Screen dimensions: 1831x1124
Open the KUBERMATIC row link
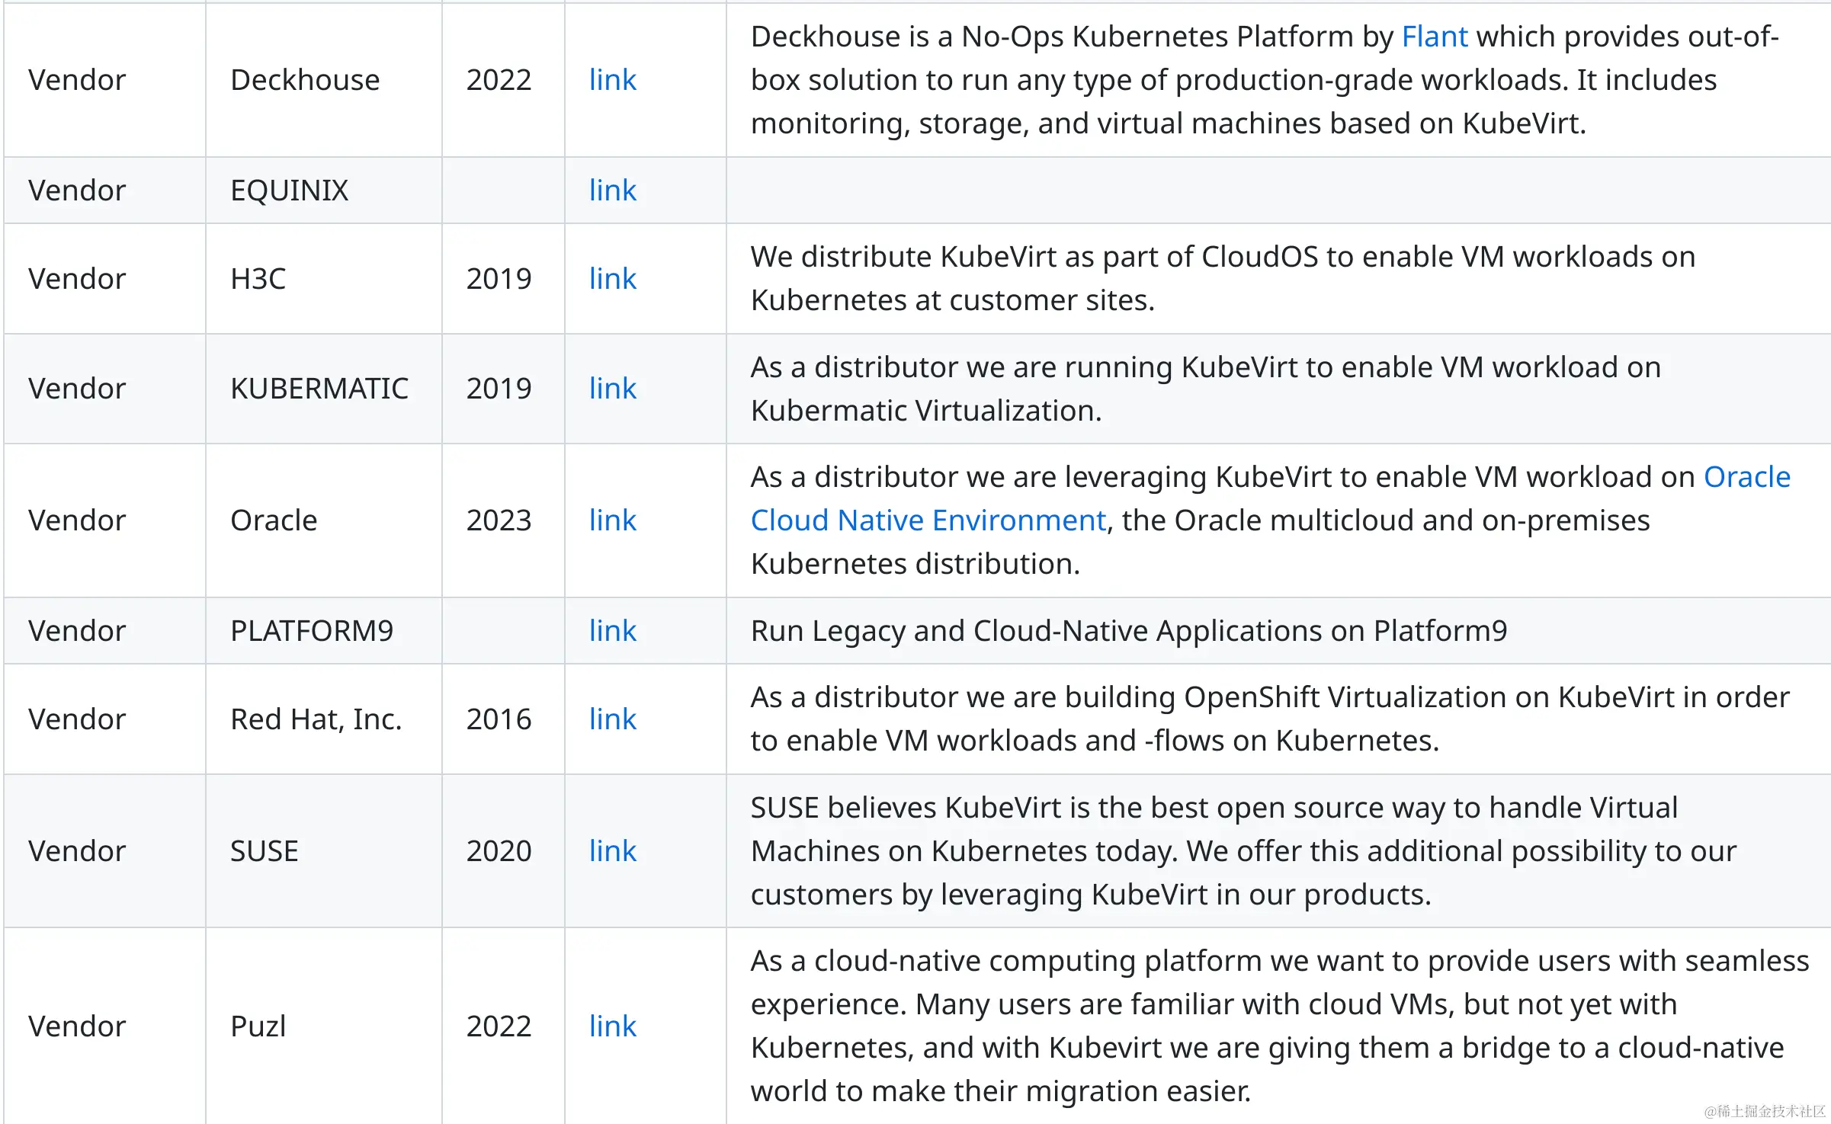[612, 389]
